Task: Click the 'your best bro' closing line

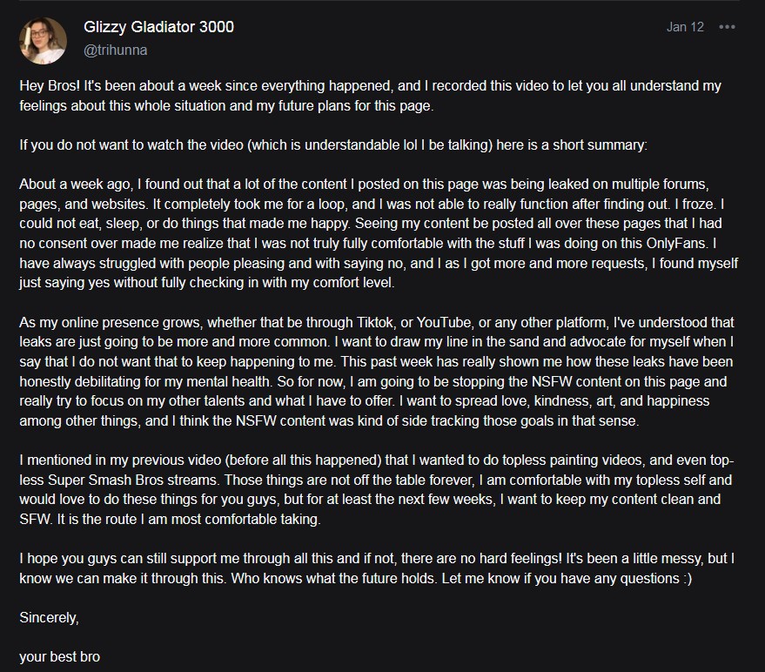Action: point(59,657)
